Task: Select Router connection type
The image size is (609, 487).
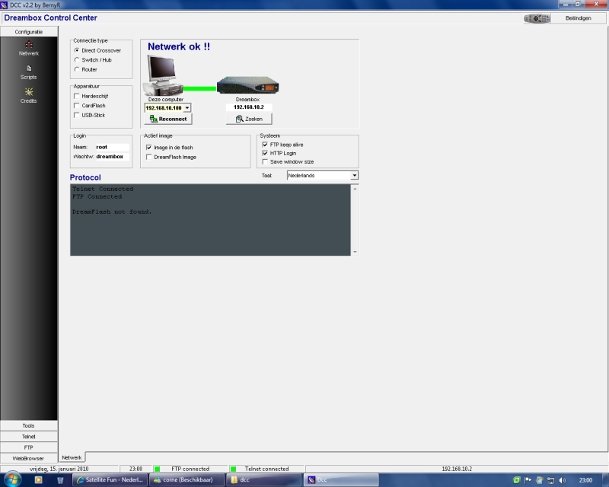Action: (77, 69)
